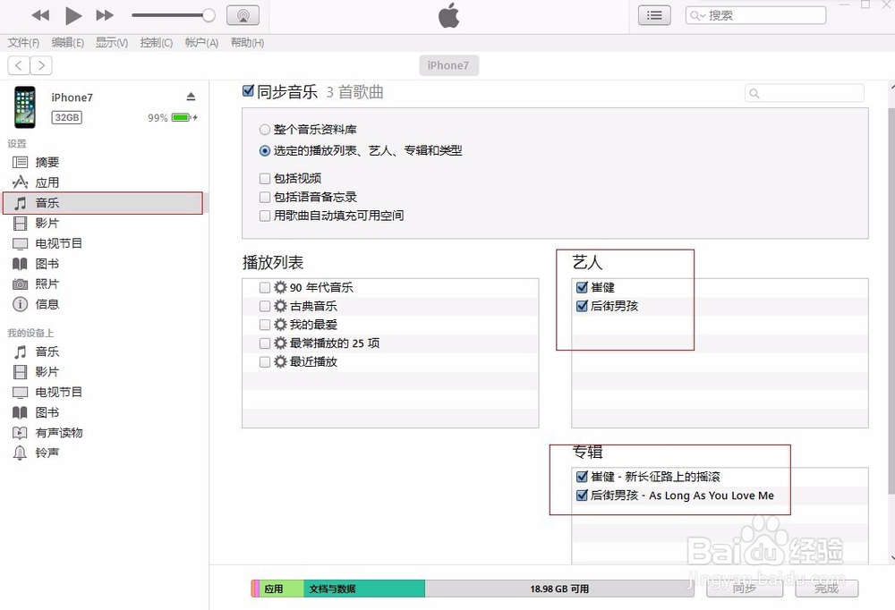Toggle the 同步音乐 checkbox
The width and height of the screenshot is (895, 610).
pos(248,90)
